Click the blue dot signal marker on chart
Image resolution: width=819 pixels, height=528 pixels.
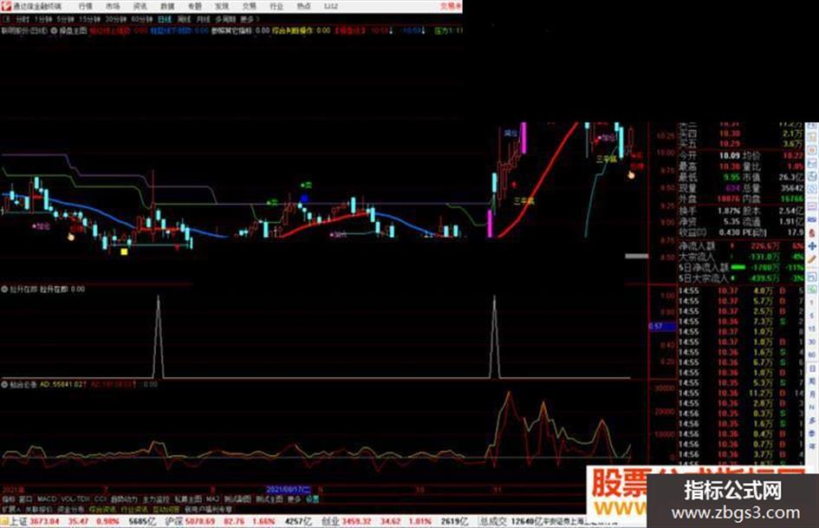tap(304, 199)
